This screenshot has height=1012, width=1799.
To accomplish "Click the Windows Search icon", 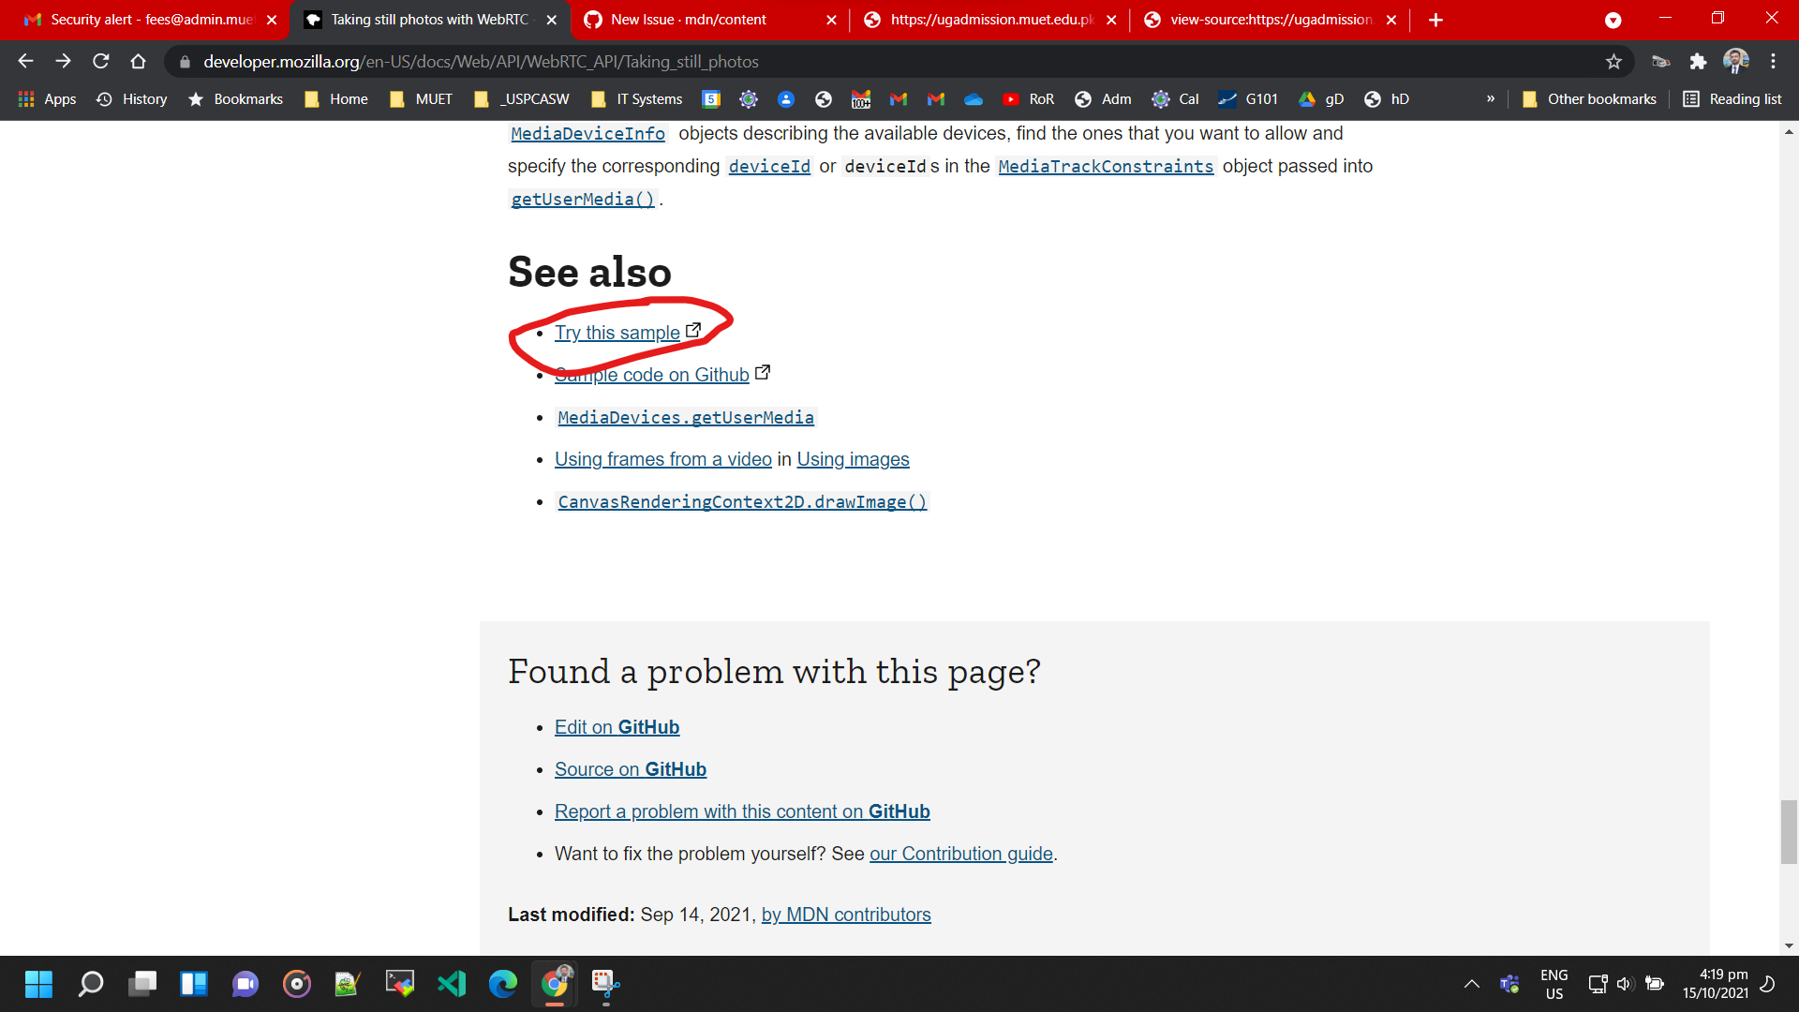I will [x=90, y=984].
